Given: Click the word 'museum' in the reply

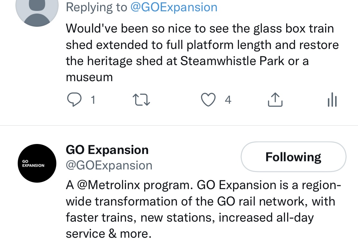Looking at the screenshot, I should 89,77.
